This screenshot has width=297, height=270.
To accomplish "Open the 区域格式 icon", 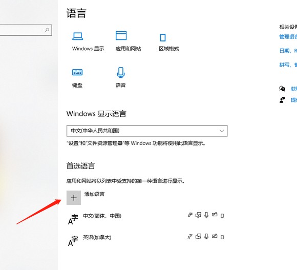I will pyautogui.click(x=163, y=37).
